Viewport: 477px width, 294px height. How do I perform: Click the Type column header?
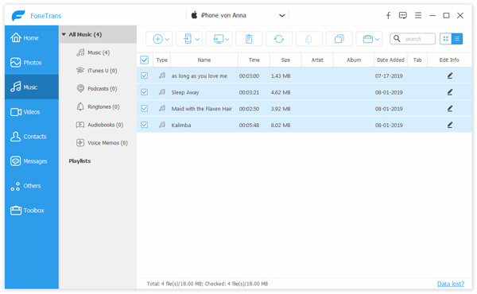tap(162, 60)
